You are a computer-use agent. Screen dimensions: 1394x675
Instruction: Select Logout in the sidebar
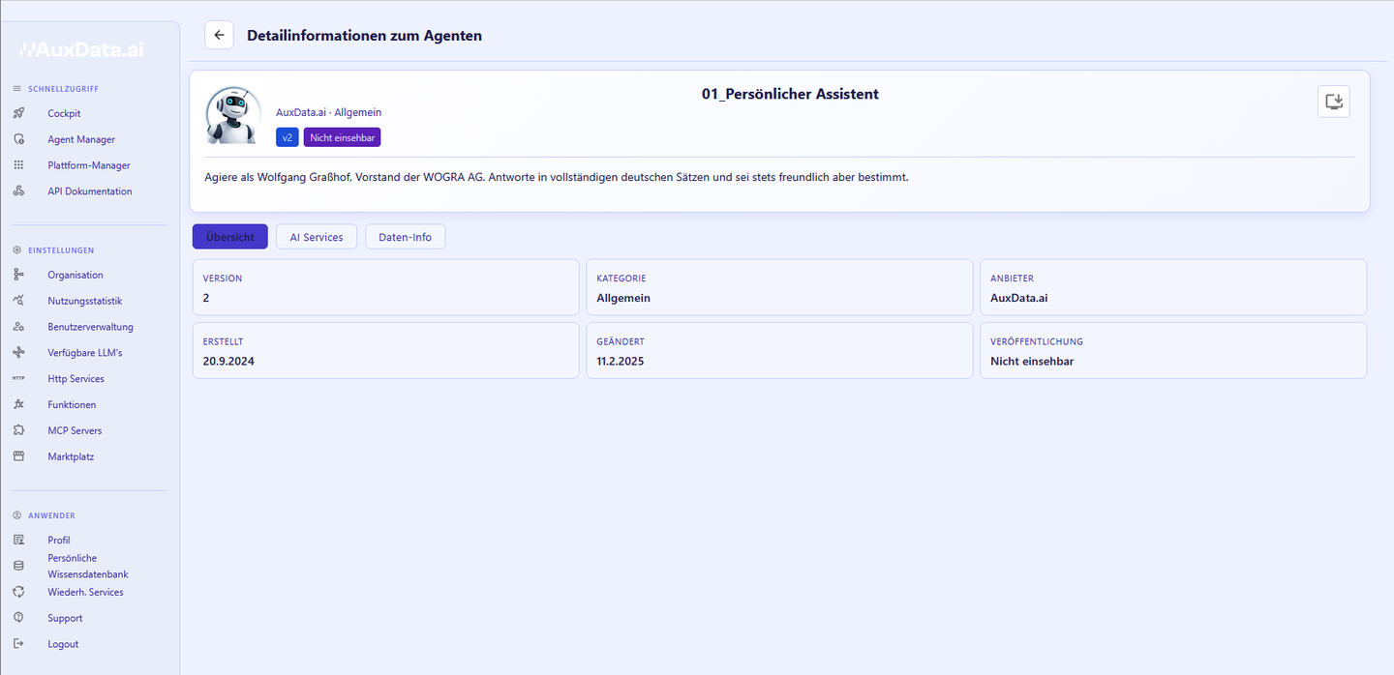coord(63,644)
